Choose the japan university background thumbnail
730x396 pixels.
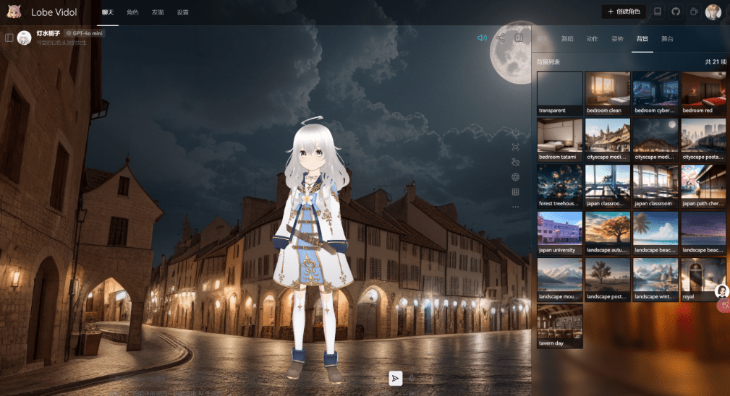tap(559, 232)
